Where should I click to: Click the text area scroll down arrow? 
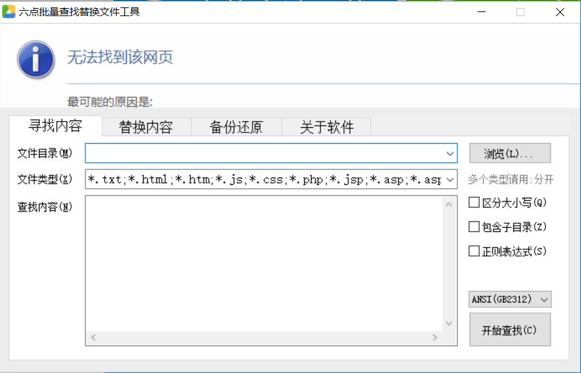coord(449,323)
